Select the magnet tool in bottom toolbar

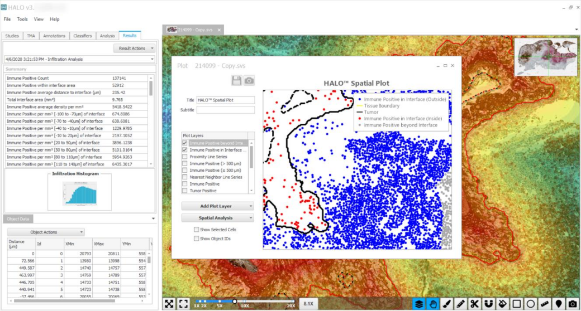(x=488, y=304)
